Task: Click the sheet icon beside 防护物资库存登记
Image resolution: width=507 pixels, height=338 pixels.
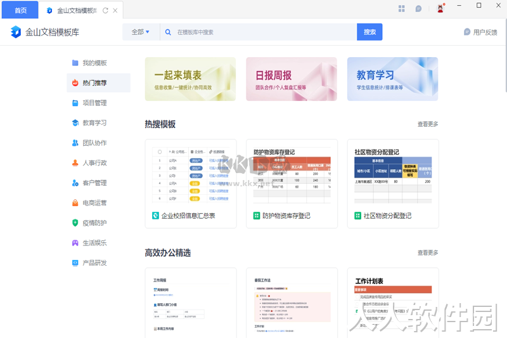Action: pos(257,216)
